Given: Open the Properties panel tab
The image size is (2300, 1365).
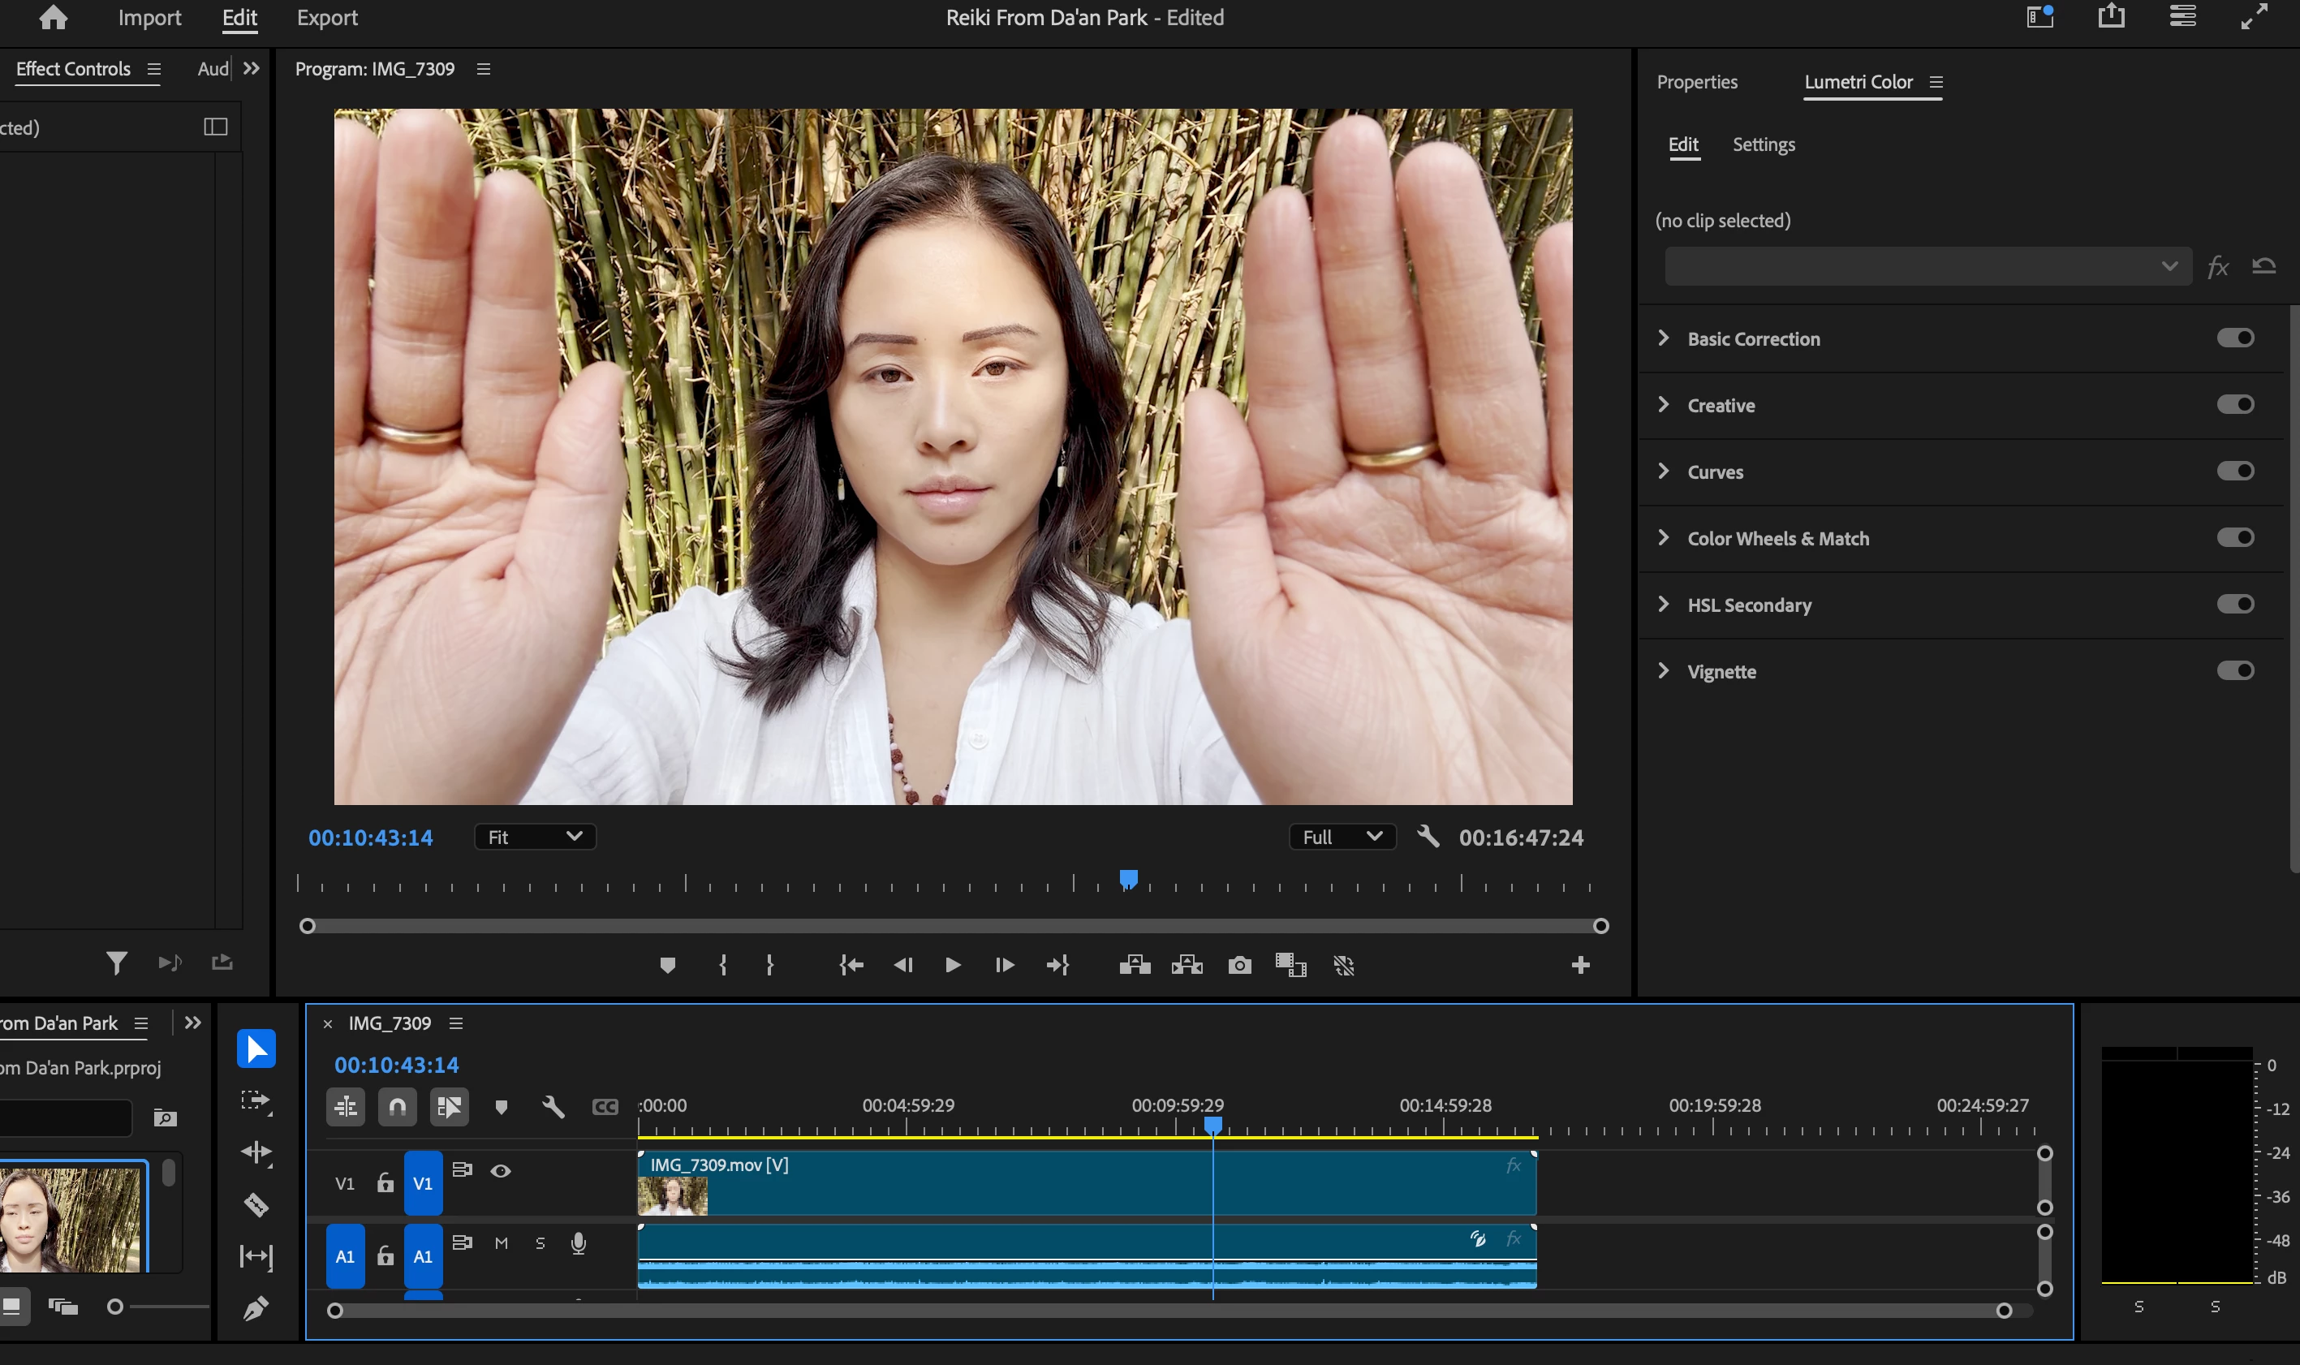Looking at the screenshot, I should (1697, 82).
